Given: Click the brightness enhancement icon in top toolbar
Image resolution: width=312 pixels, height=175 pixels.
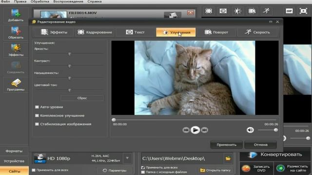Looking at the screenshot, I should tap(237, 11).
